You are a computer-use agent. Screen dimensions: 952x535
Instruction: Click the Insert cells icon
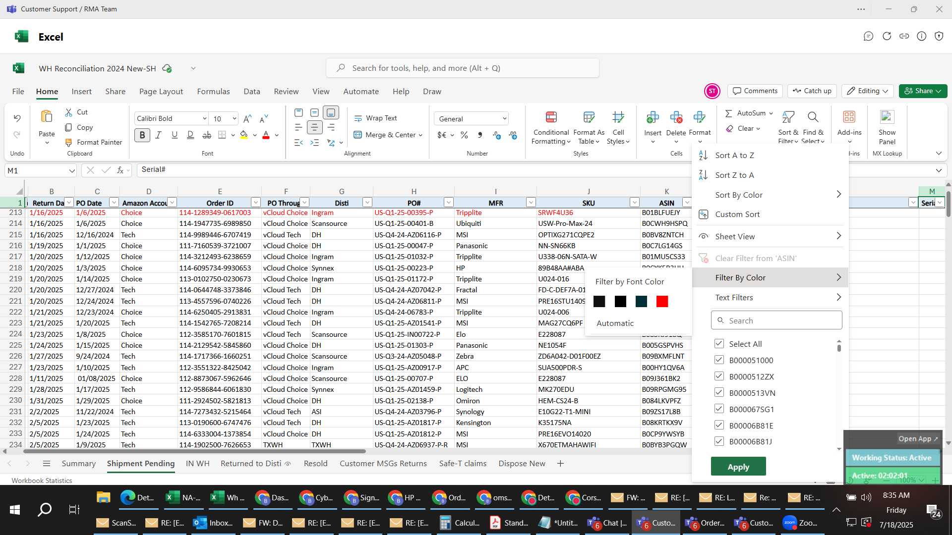653,117
